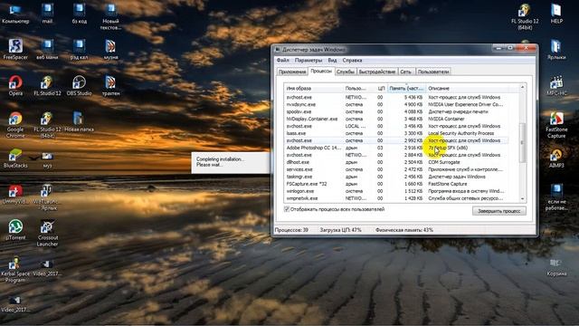
Task: Launch the UmmyVid... shortcut
Action: [15, 194]
